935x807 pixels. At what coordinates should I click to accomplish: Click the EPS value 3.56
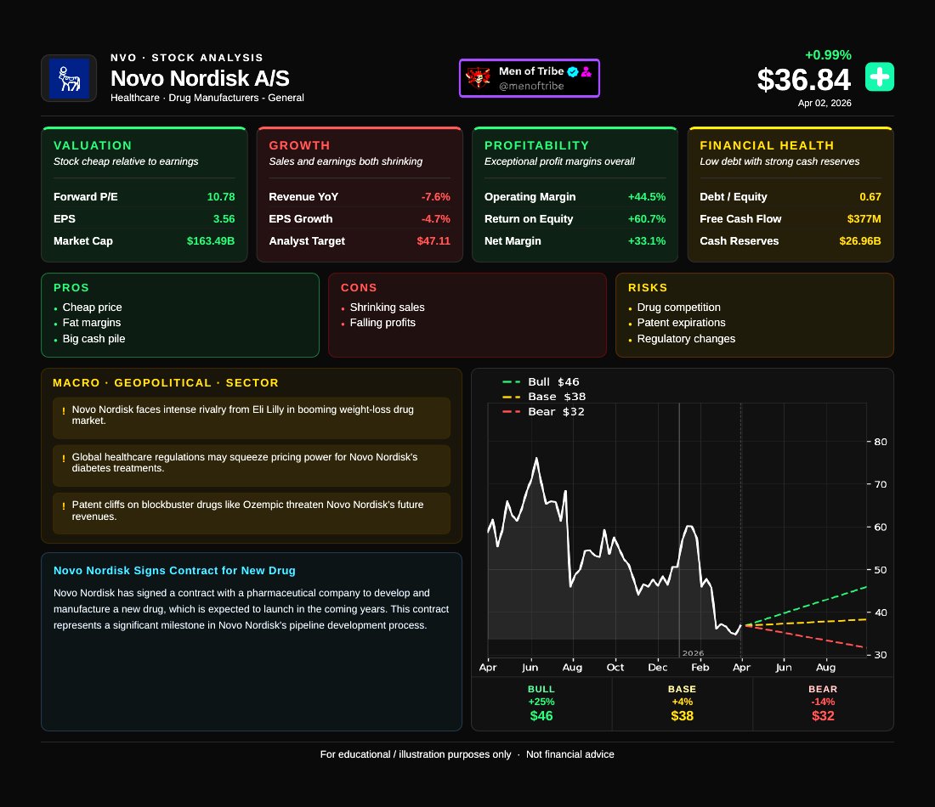coord(224,218)
